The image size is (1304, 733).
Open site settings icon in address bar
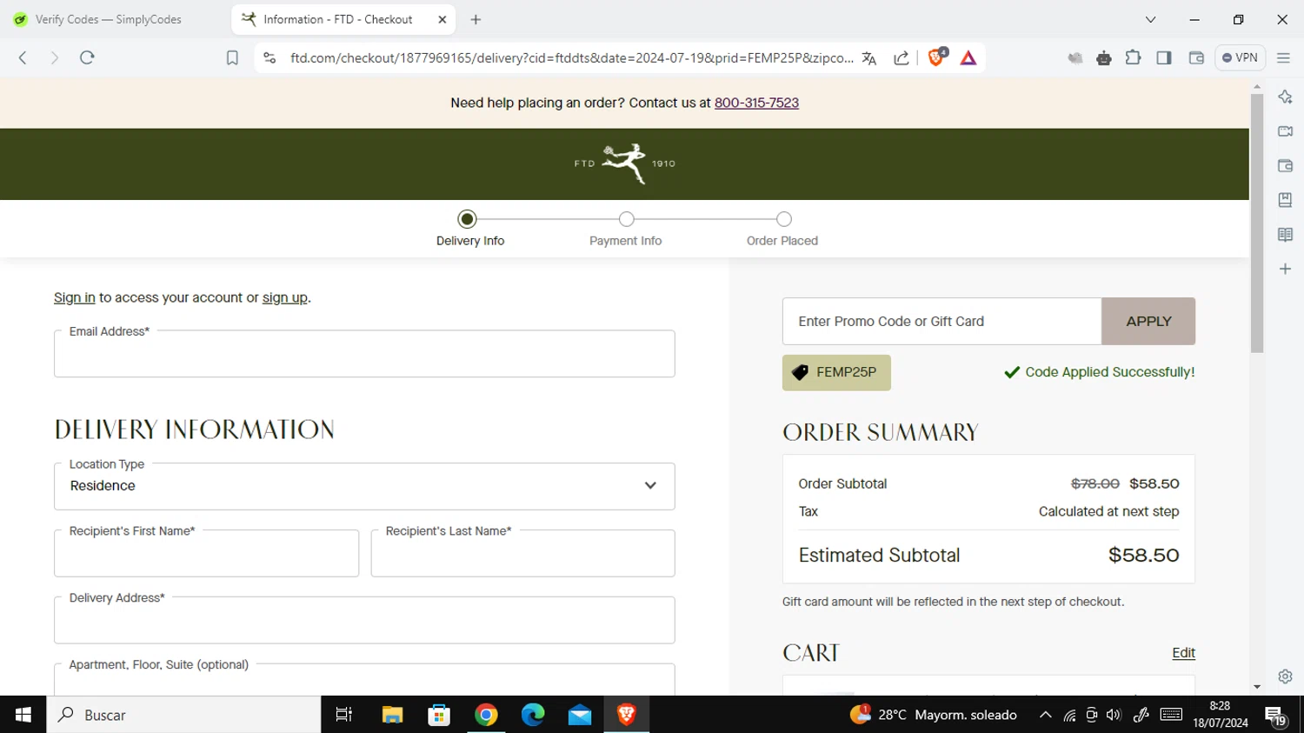point(269,58)
